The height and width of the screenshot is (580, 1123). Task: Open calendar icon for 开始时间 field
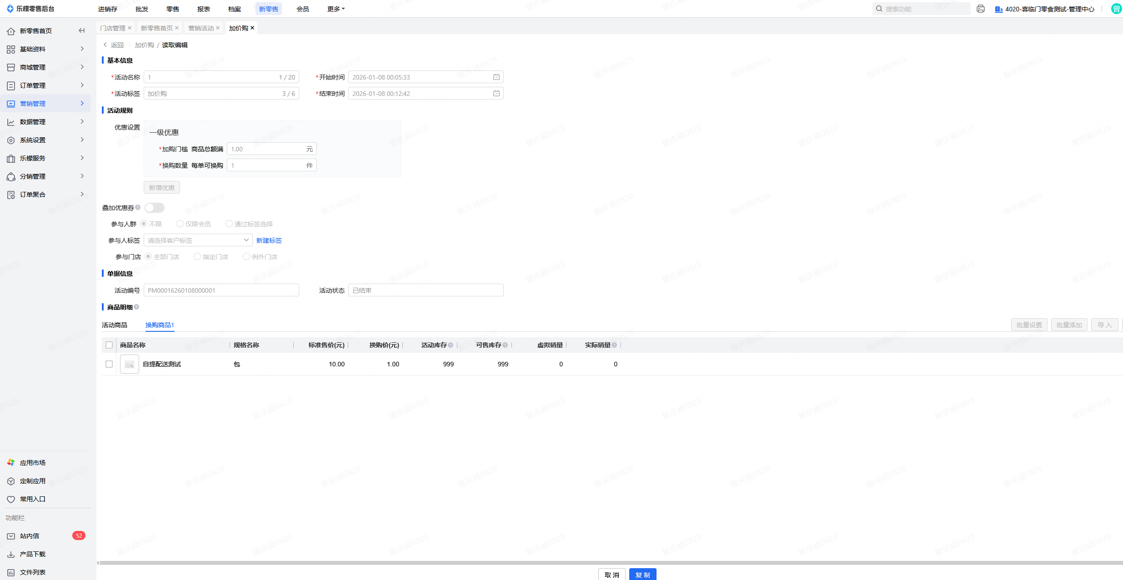496,77
